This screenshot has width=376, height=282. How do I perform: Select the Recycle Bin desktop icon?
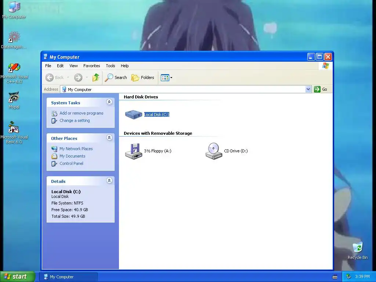click(358, 251)
